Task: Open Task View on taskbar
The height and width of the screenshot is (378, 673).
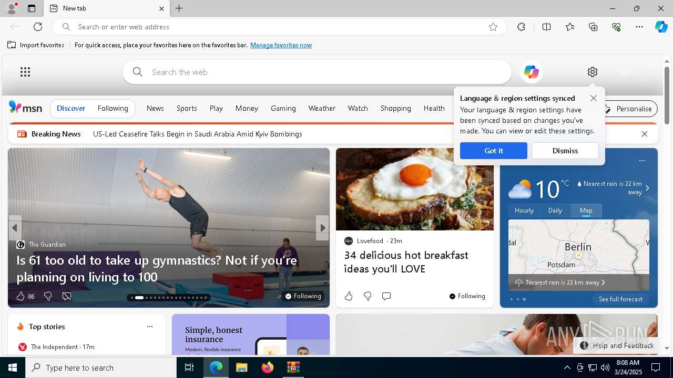Action: [x=190, y=367]
